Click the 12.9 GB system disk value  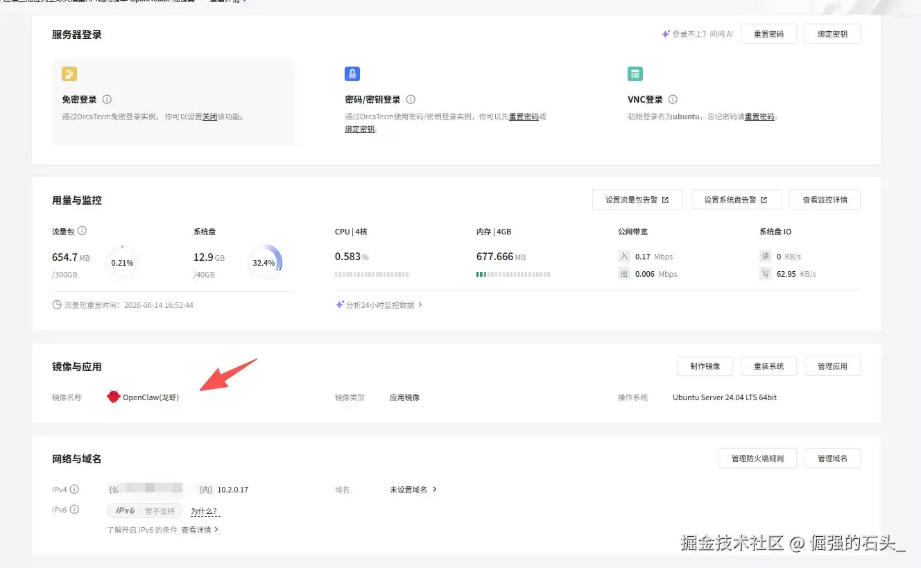tap(209, 257)
